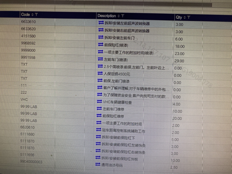Screen dimensions: 232x174
Task: Select quantity value 2.50
Action: click(x=174, y=167)
